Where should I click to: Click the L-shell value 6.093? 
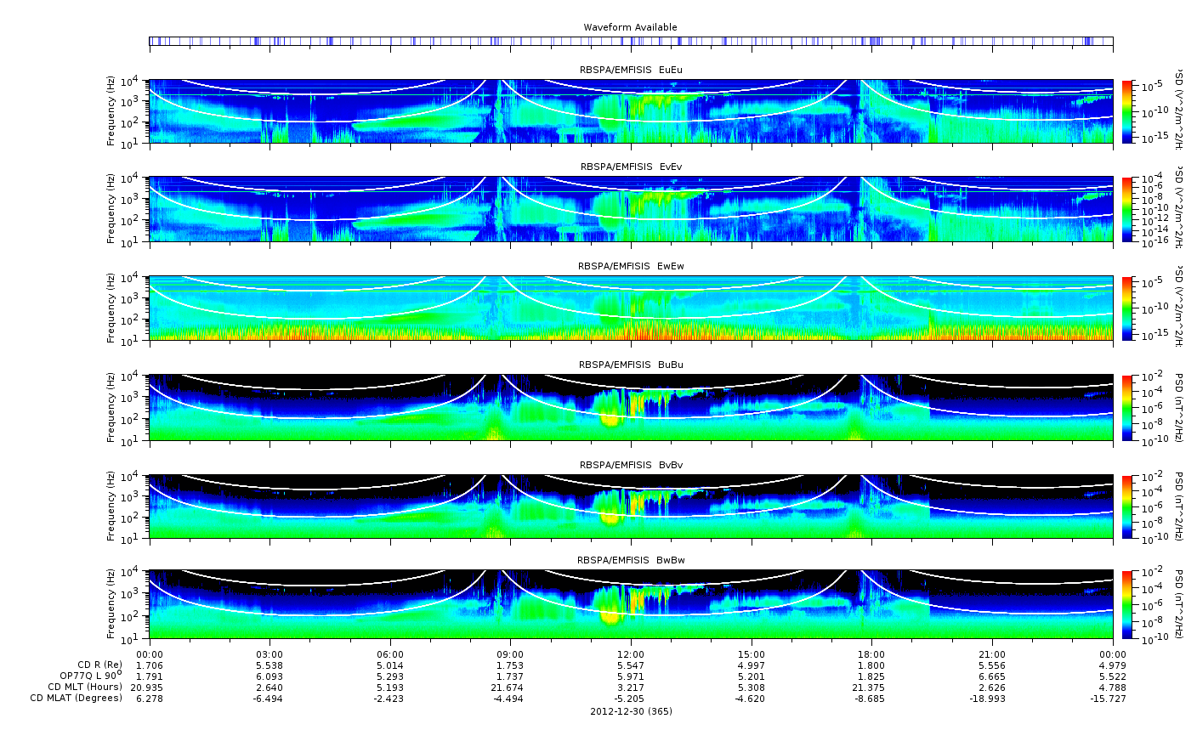point(270,676)
